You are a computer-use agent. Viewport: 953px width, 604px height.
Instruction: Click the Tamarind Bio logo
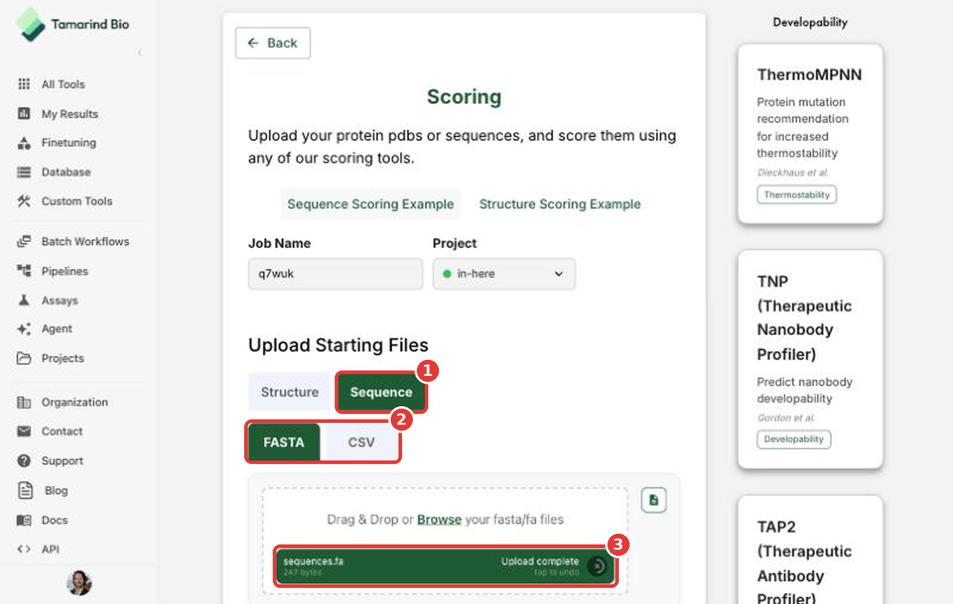(72, 24)
